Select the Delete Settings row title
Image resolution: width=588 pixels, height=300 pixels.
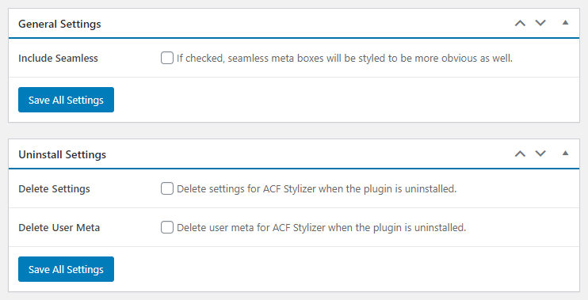point(55,188)
